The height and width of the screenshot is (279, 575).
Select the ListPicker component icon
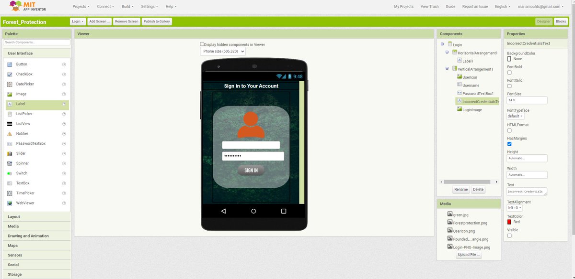[x=10, y=114]
